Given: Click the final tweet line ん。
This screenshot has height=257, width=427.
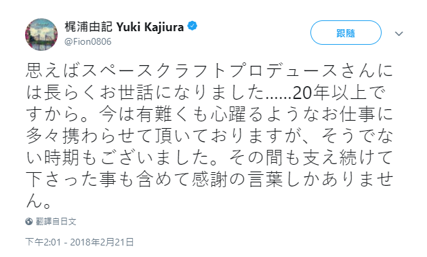Looking at the screenshot, I should click(39, 201).
